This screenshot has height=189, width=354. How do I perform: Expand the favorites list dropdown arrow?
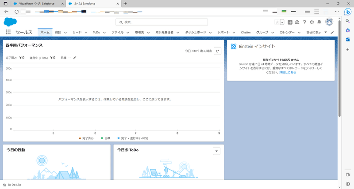click(x=282, y=22)
